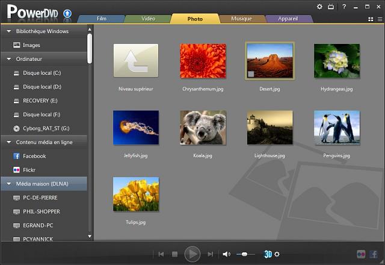385x265 pixels.
Task: Select the Koala.jpg thumbnail
Action: 203,128
